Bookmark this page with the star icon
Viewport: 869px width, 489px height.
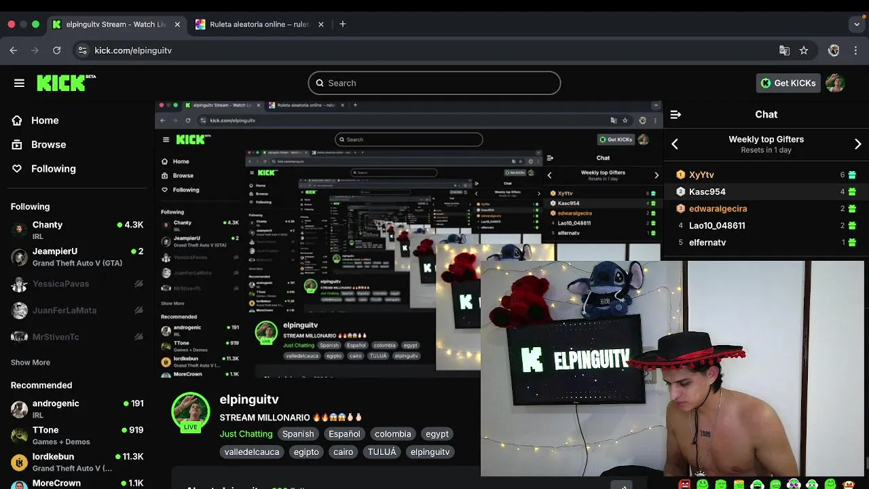(x=804, y=50)
